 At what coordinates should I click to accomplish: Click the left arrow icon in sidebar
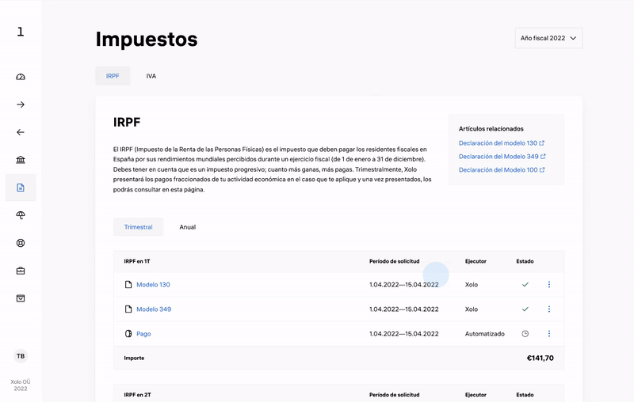coord(21,132)
